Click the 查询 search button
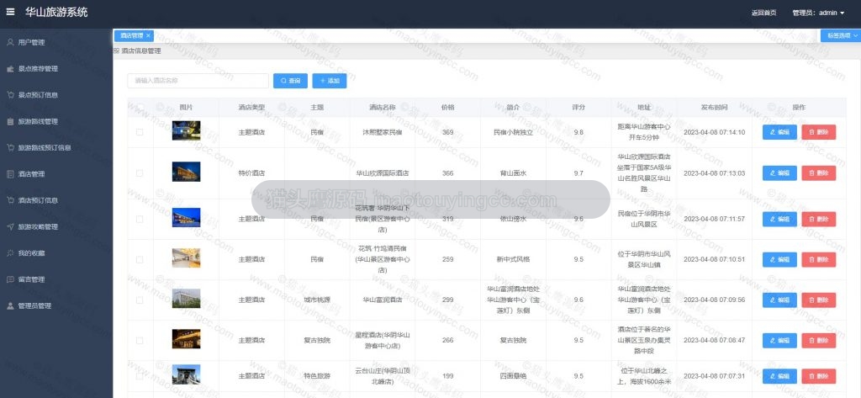This screenshot has height=398, width=861. [290, 81]
